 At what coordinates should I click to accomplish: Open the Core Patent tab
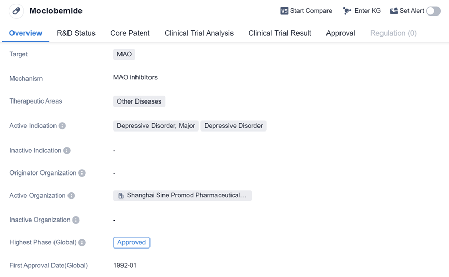(130, 33)
